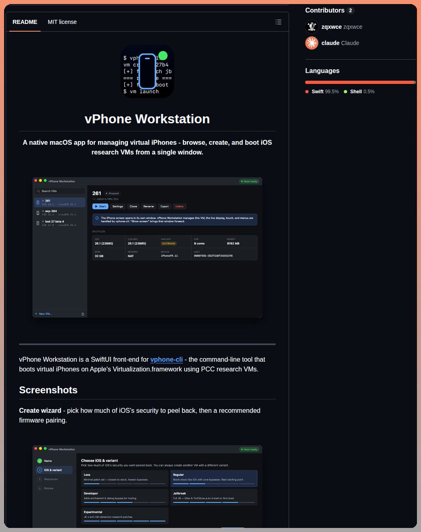This screenshot has width=421, height=532.
Task: Click the red Delete button in app screenshot
Action: point(179,206)
